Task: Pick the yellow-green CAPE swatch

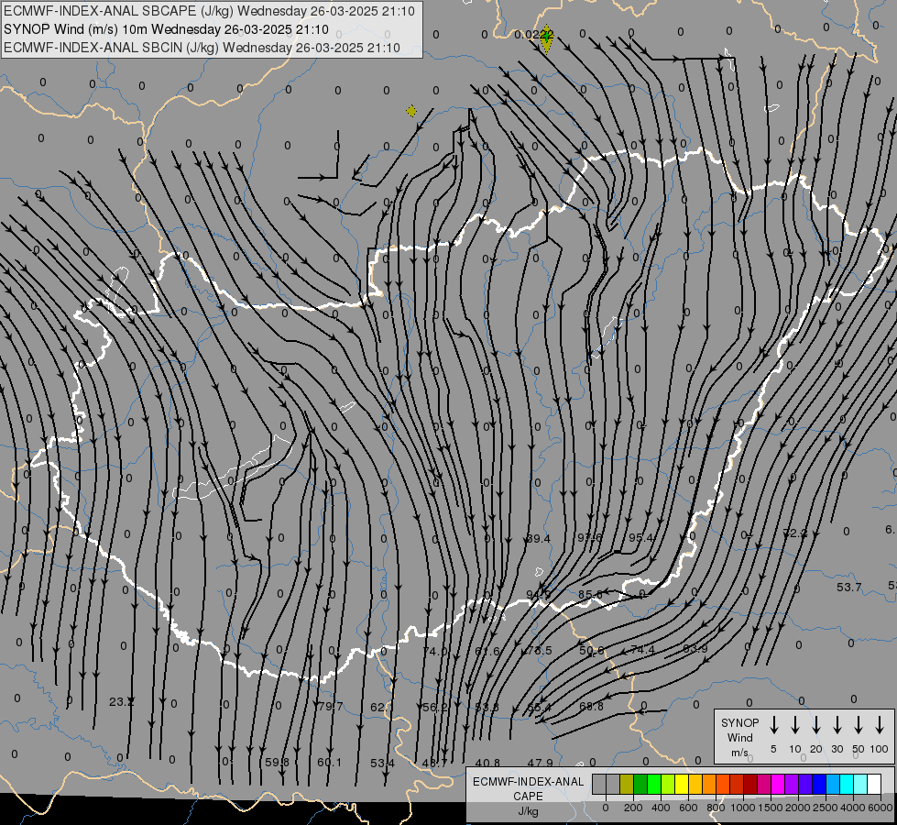Action: tap(668, 785)
